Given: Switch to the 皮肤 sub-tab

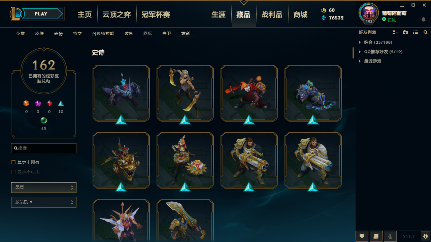Looking at the screenshot, I should point(39,34).
